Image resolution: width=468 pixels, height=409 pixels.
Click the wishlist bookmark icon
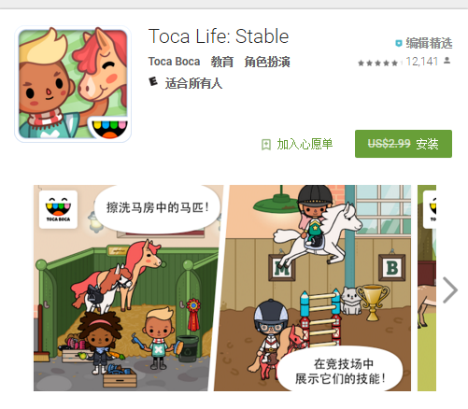[266, 145]
